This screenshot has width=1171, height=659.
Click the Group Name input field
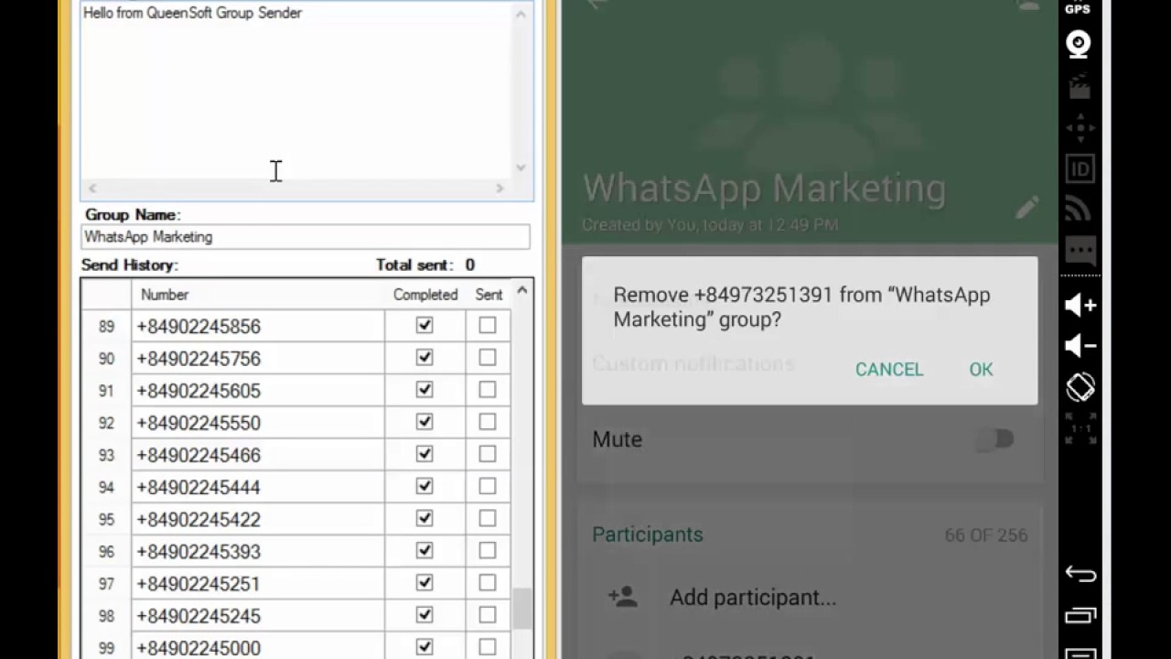pyautogui.click(x=305, y=236)
